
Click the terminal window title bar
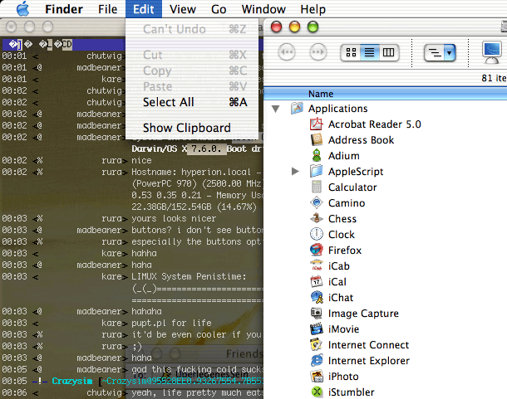click(x=87, y=27)
